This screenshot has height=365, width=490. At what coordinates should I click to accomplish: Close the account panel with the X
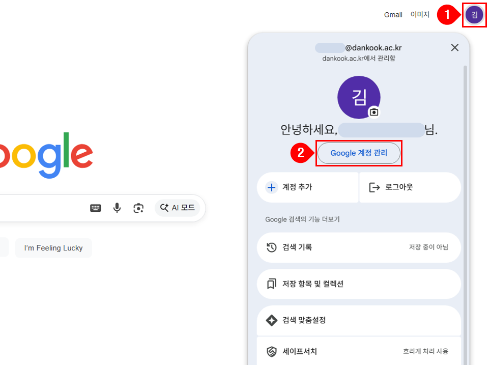455,47
